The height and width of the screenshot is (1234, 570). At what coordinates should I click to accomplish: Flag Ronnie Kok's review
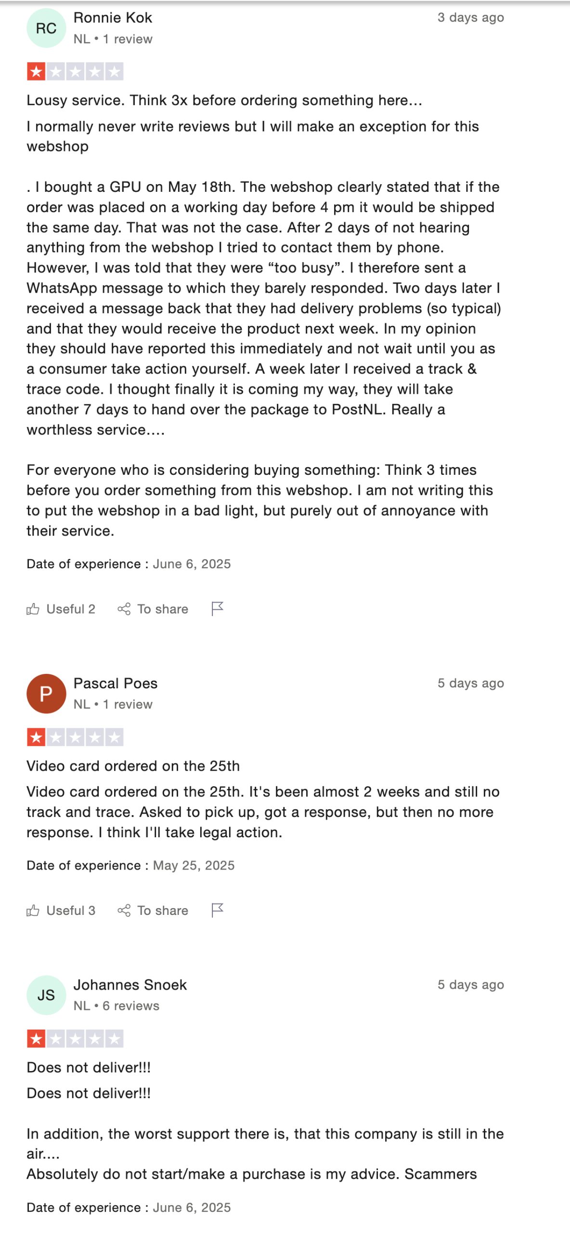tap(218, 609)
